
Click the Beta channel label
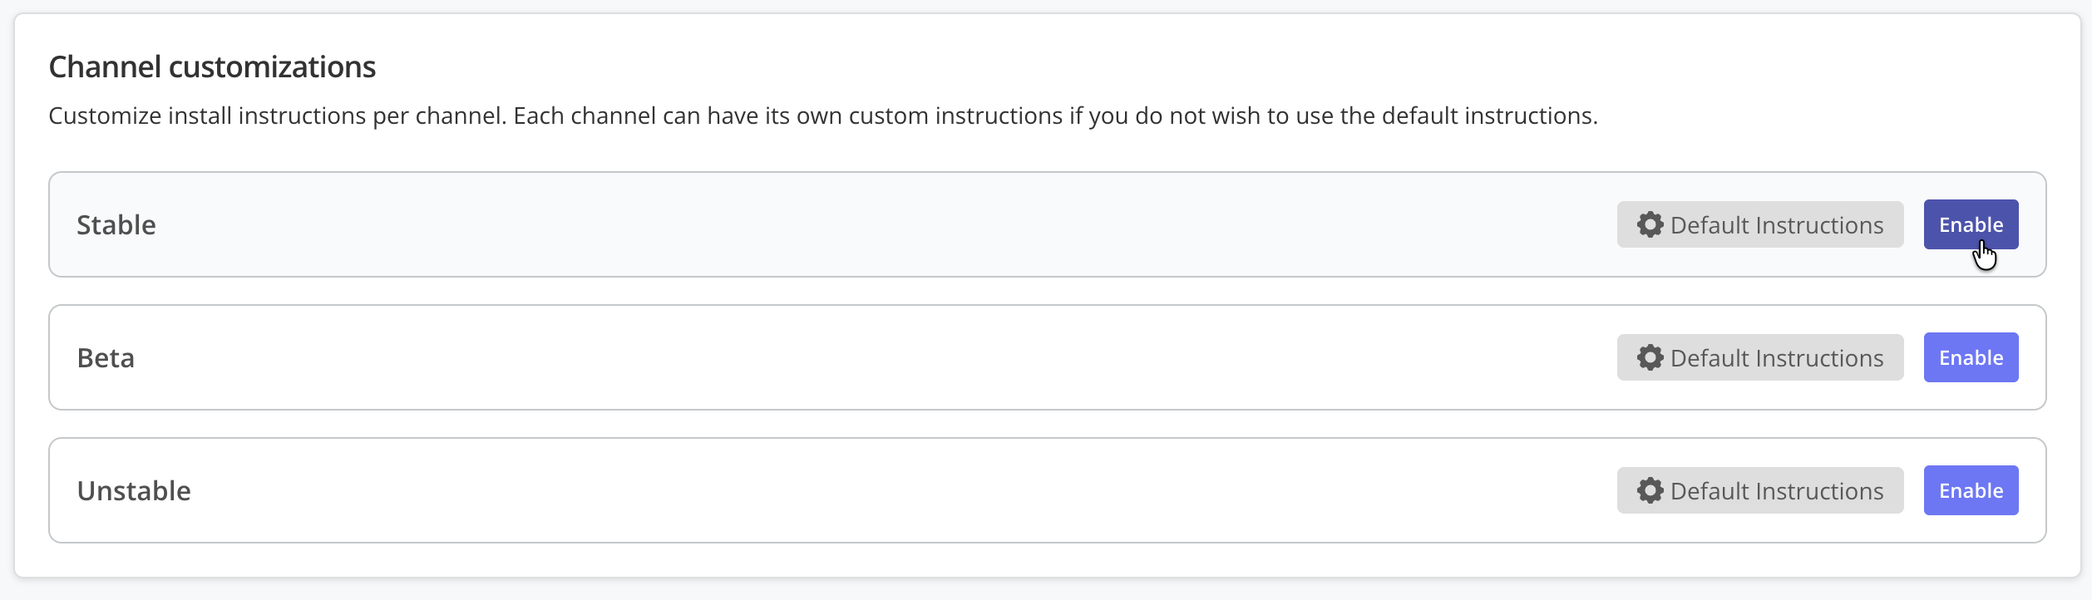click(106, 357)
